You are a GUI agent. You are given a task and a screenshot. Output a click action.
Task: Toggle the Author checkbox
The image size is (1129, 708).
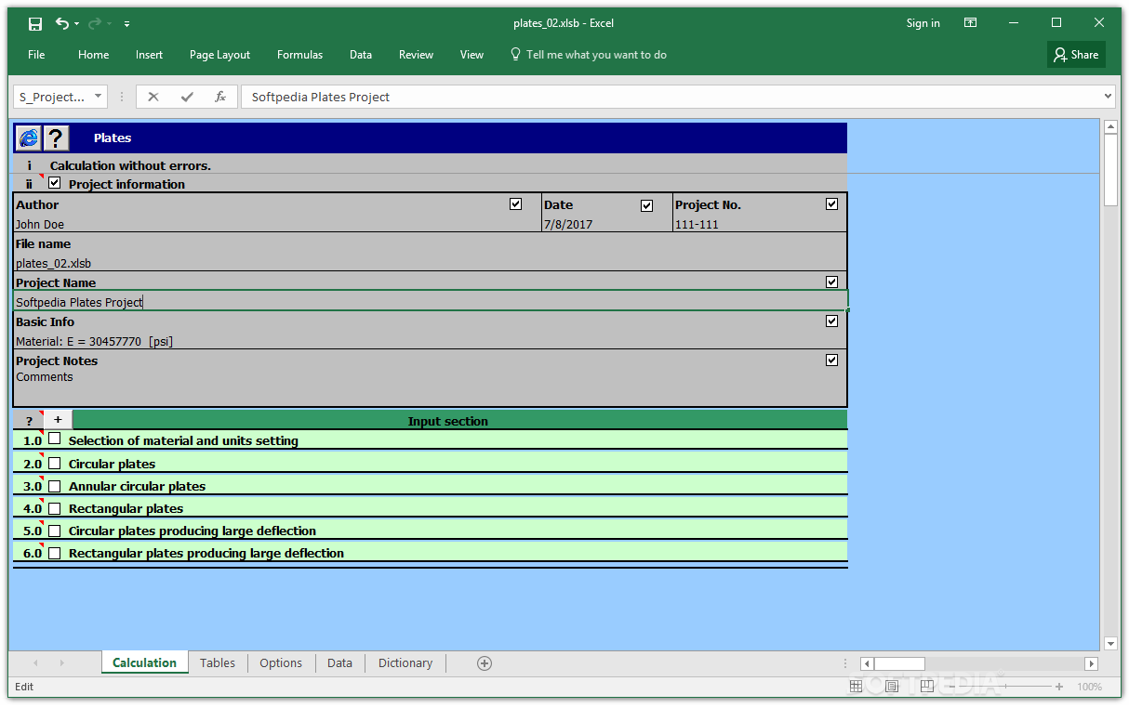[516, 204]
